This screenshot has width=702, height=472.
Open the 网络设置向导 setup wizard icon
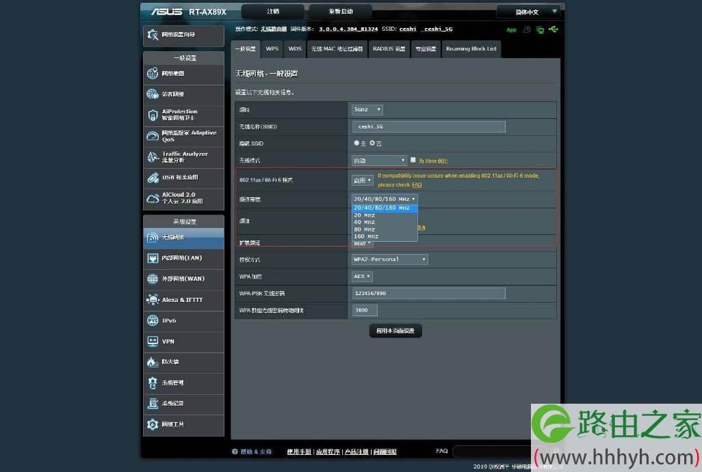[x=153, y=35]
